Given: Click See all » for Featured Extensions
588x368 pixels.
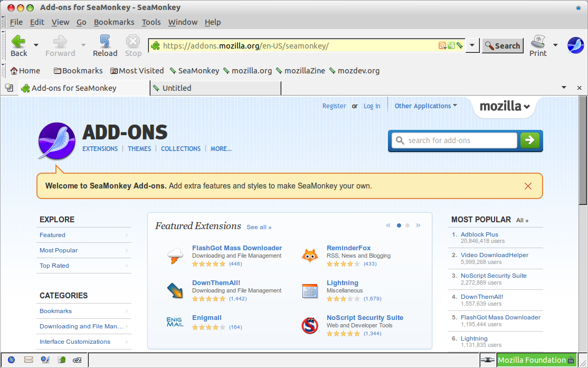Looking at the screenshot, I should pos(259,227).
